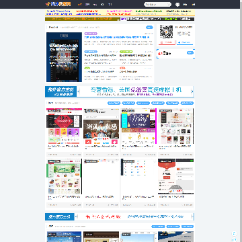Open the thumbnail showing man in hat
242x242 pixels.
pyautogui.click(x=102, y=126)
